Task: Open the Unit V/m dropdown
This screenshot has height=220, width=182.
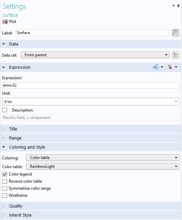Action: 90,102
